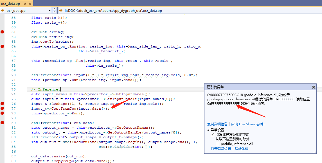Click 'std::multiplies<int>()' on line 85

[x=125, y=147]
